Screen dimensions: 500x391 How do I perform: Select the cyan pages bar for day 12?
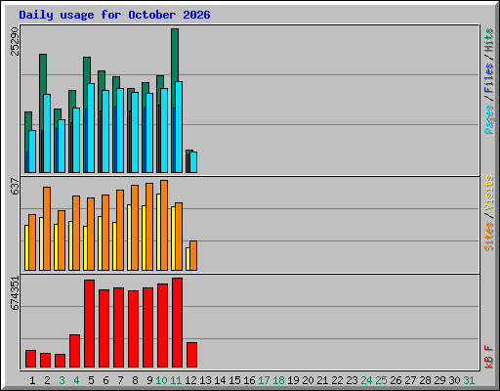coord(193,162)
